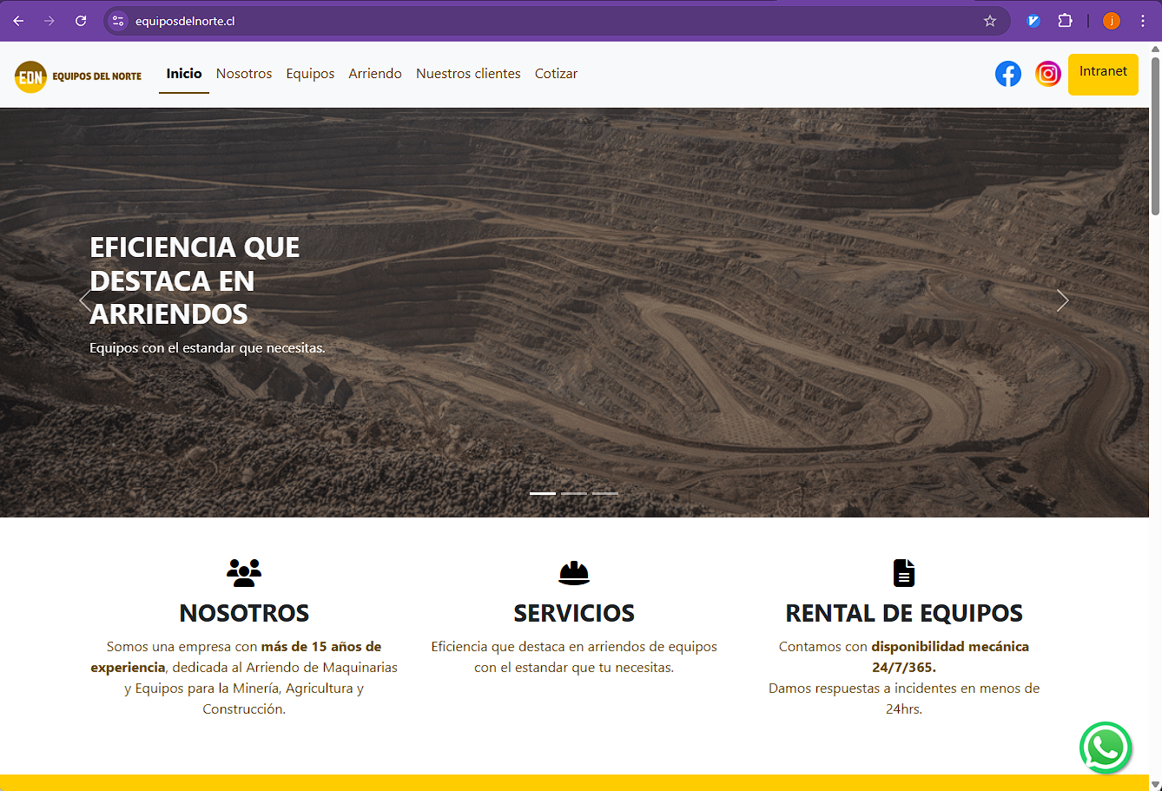This screenshot has height=791, width=1162.
Task: Click the Equipos del Norte logo
Action: point(78,76)
